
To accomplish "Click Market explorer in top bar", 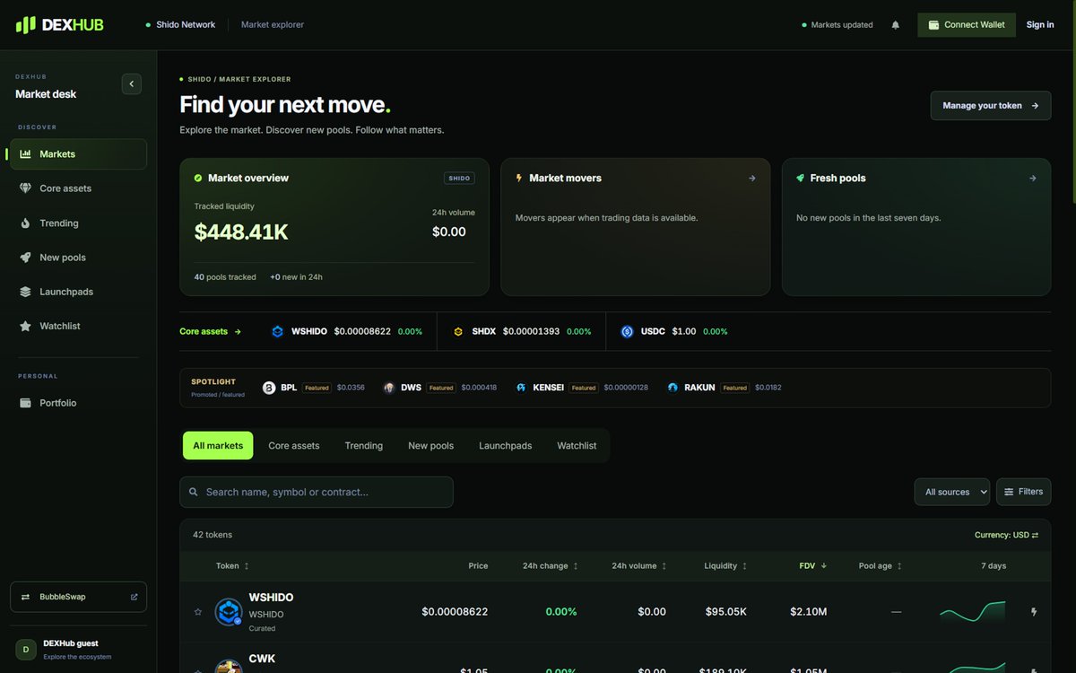I will [x=273, y=25].
